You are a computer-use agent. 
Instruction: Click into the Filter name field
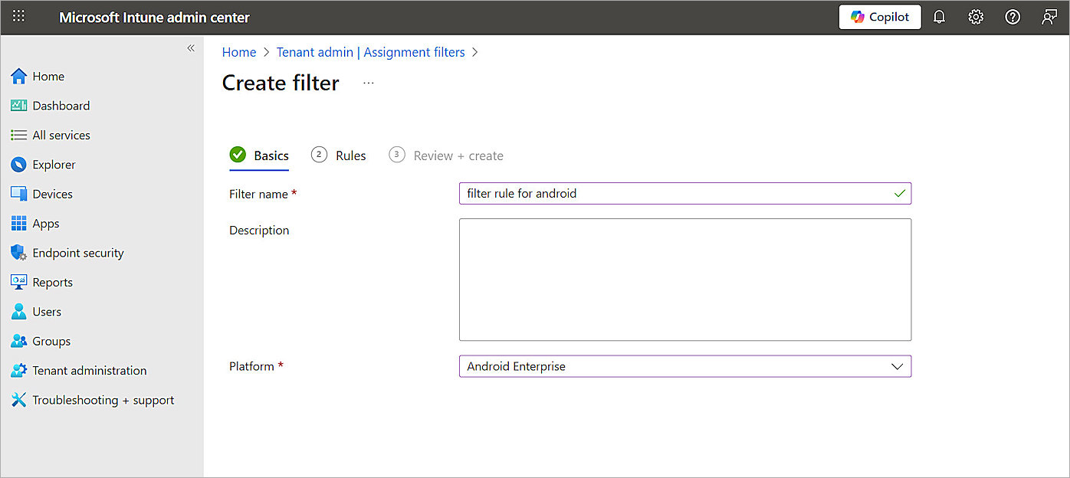pyautogui.click(x=685, y=194)
